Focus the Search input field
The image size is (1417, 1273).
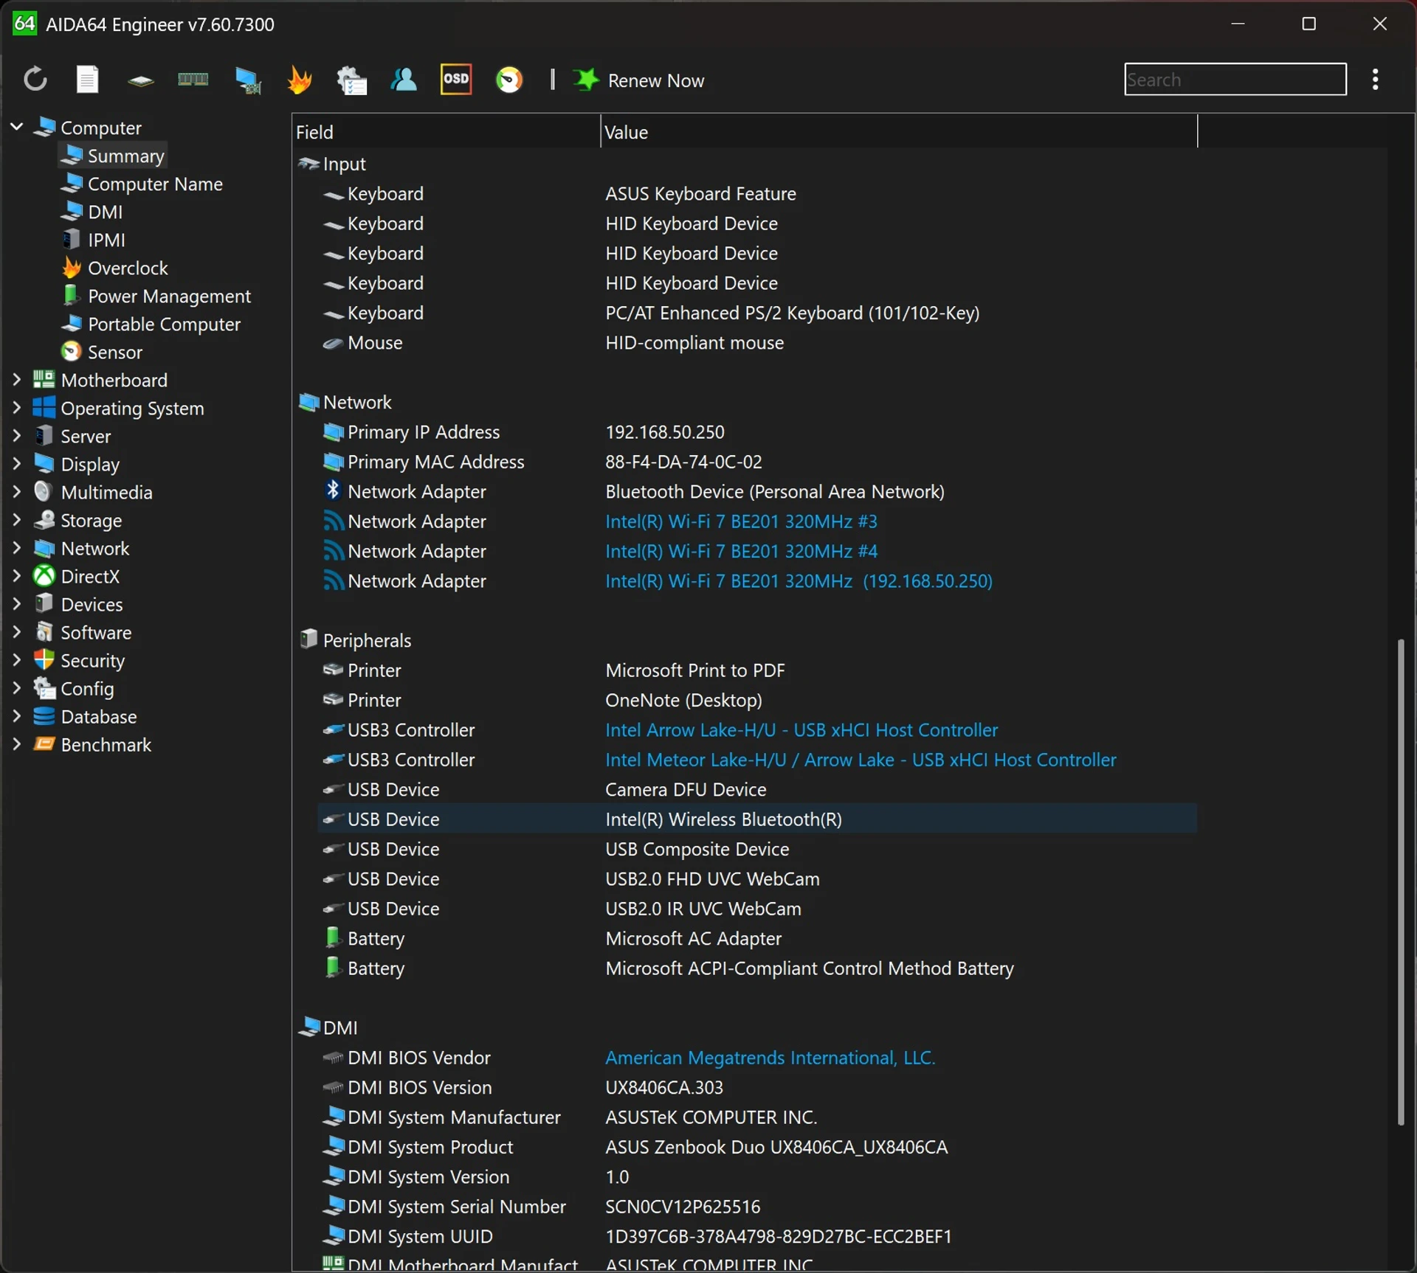click(1235, 79)
